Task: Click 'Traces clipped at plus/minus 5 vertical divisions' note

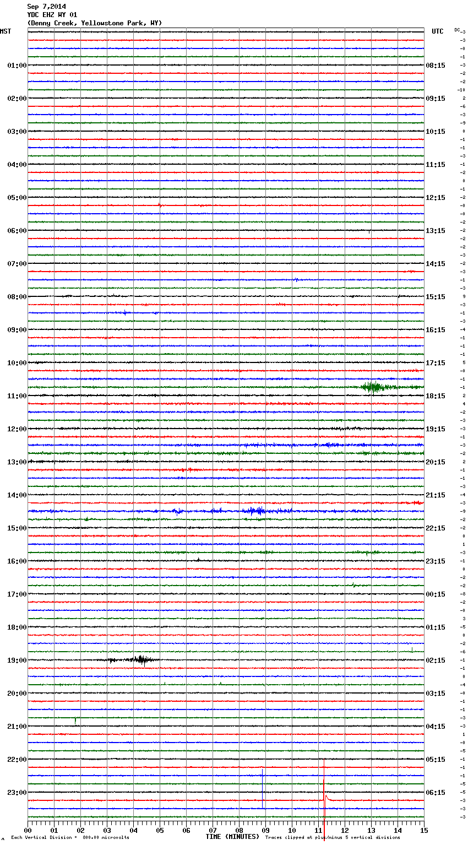Action: point(333,838)
